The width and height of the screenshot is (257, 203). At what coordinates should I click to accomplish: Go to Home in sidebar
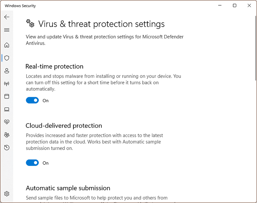tap(7, 45)
